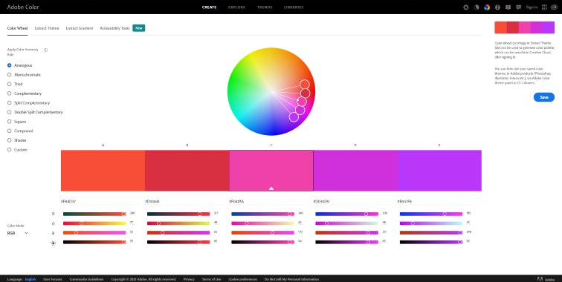Open the Adobe apps grid icon
562x282 pixels.
pyautogui.click(x=544, y=7)
